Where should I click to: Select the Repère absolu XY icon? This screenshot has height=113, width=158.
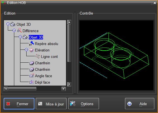coord(32,43)
